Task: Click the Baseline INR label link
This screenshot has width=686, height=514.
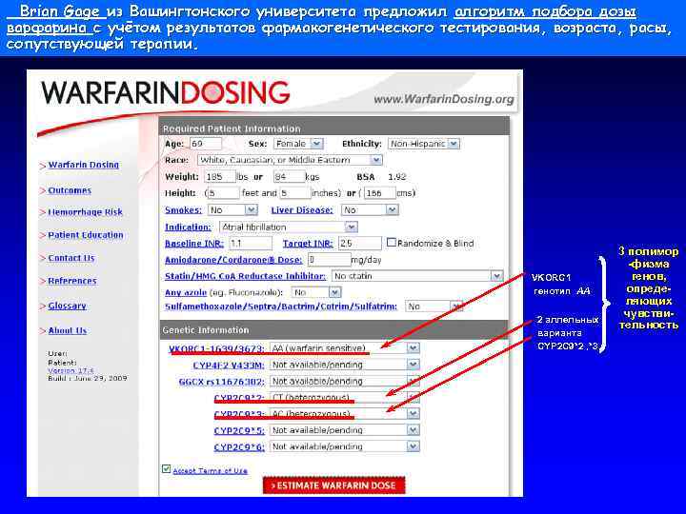Action: pos(194,244)
